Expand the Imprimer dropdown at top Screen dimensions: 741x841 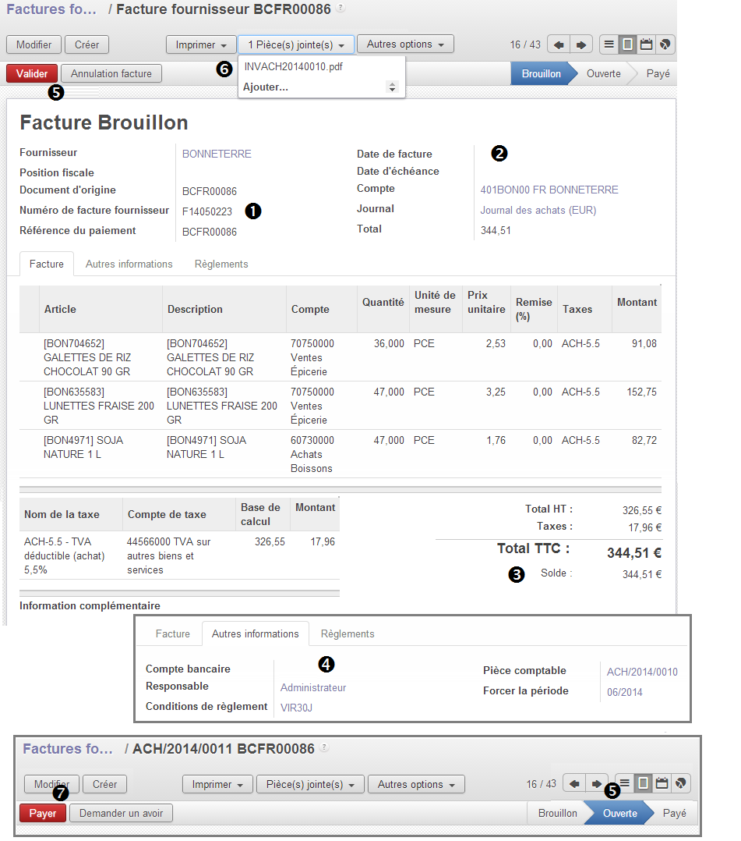[x=201, y=44]
